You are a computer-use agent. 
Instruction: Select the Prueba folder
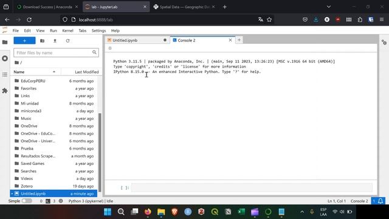tap(54, 148)
